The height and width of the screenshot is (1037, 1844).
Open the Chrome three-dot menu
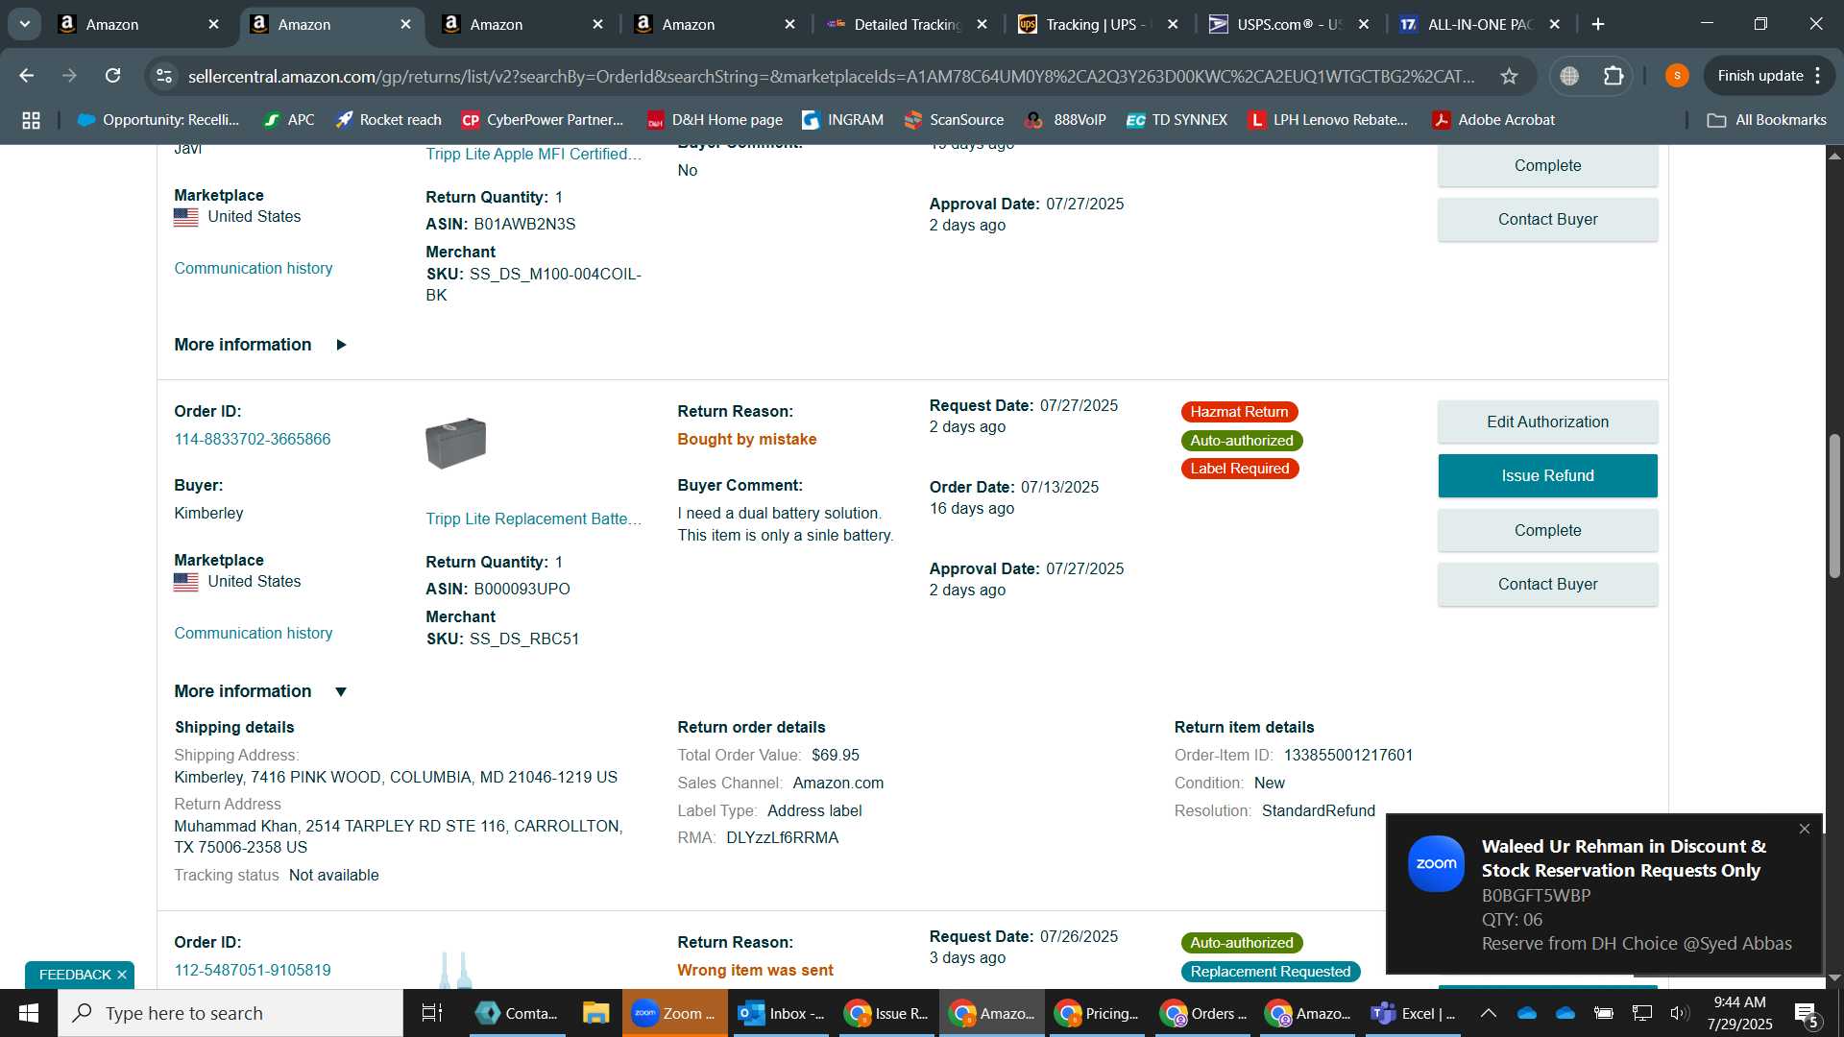click(x=1818, y=76)
